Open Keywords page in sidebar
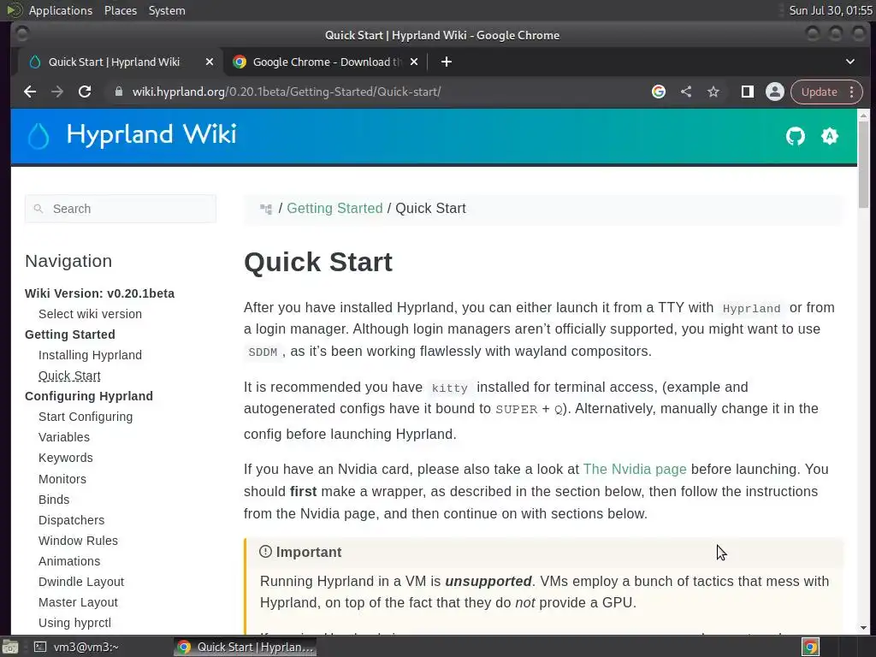Viewport: 876px width, 657px height. (65, 459)
